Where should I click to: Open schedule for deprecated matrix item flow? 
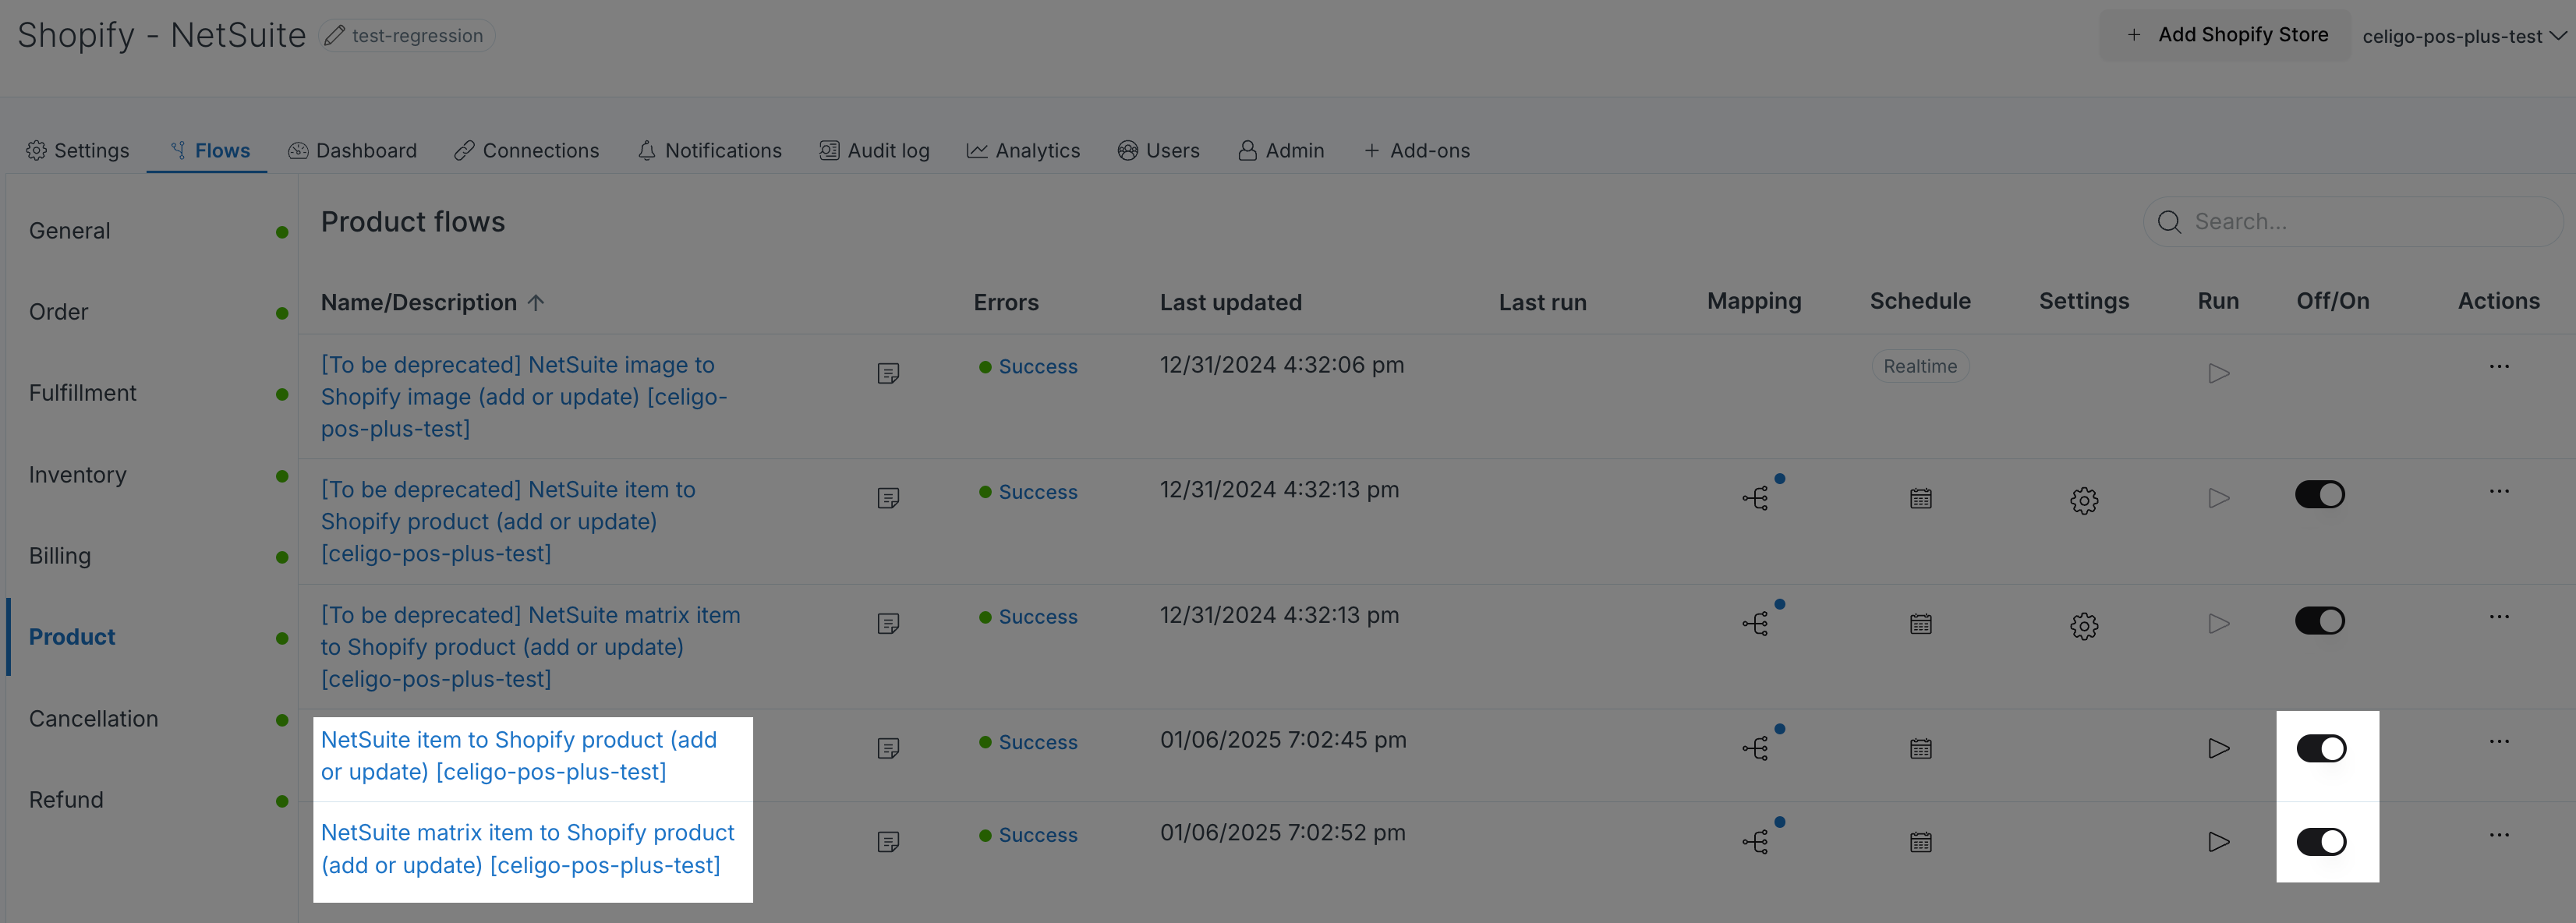1920,624
